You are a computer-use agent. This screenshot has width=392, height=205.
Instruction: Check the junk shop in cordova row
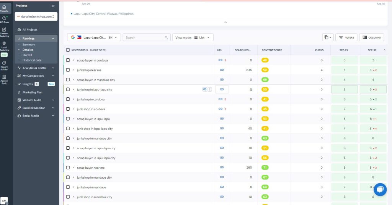tap(68, 109)
